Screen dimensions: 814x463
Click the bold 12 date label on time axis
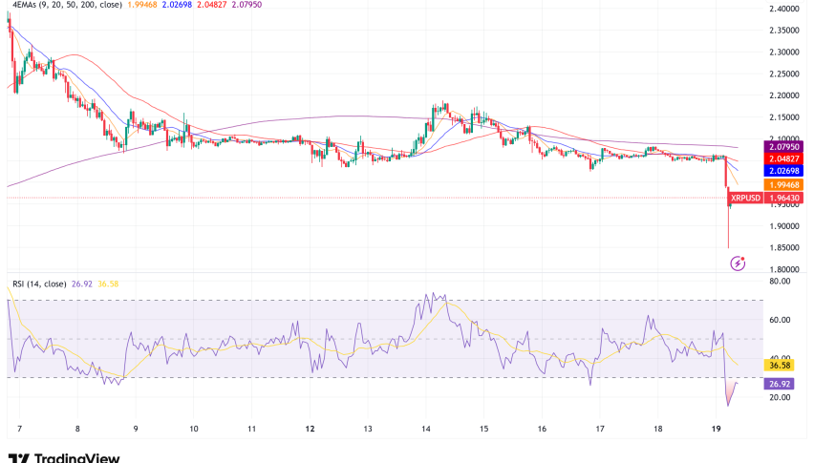(x=311, y=431)
